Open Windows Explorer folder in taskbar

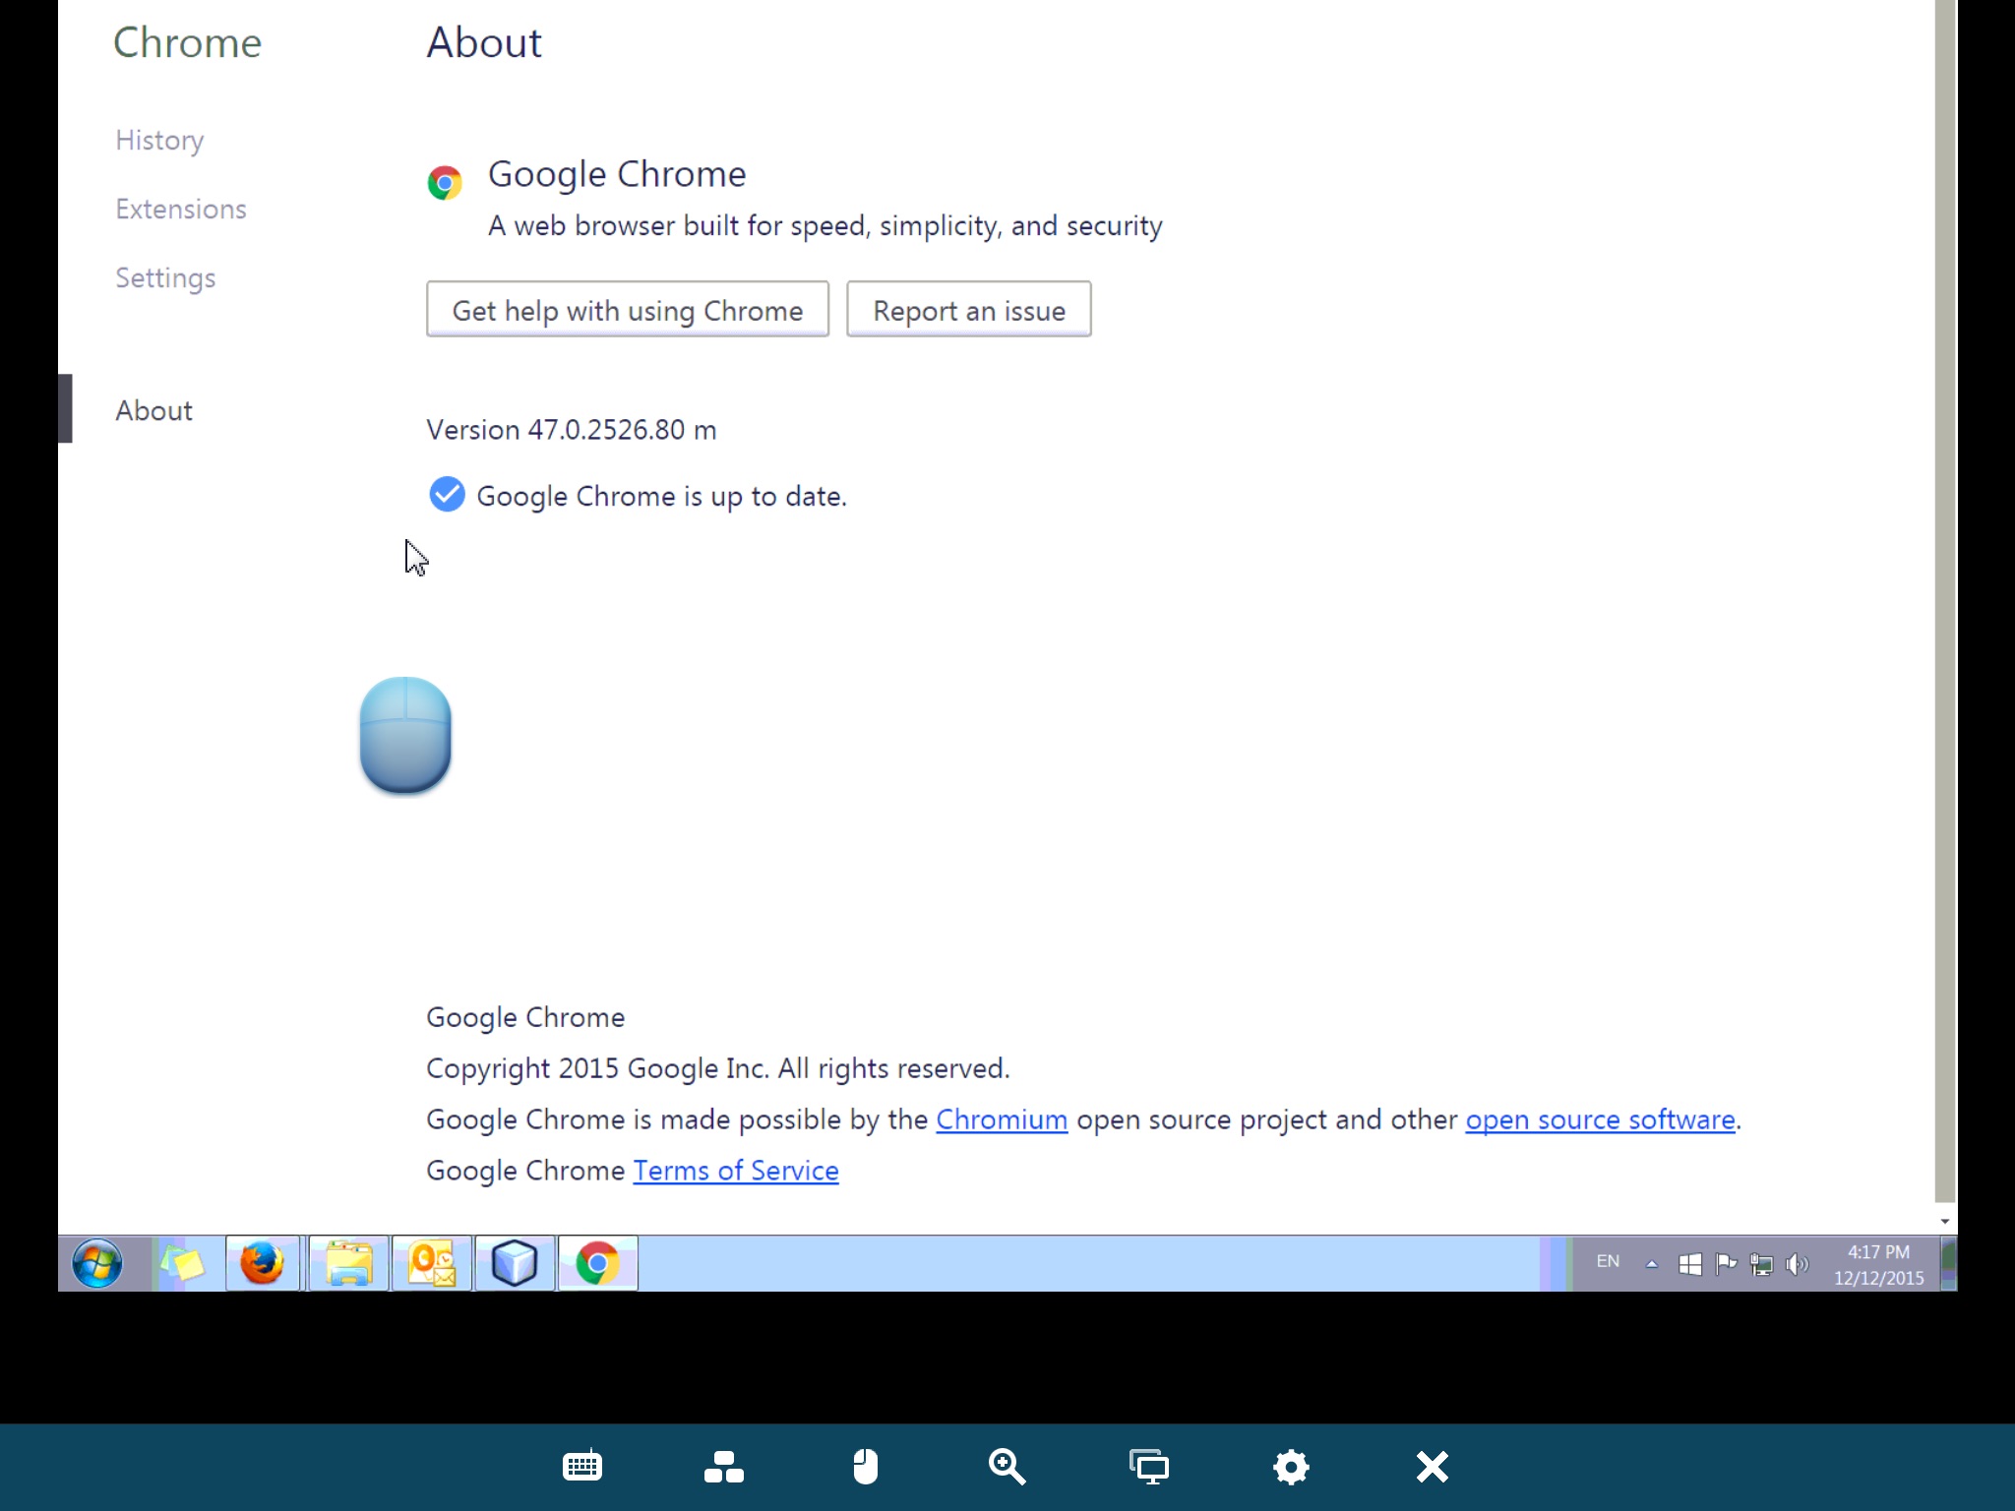[x=348, y=1263]
